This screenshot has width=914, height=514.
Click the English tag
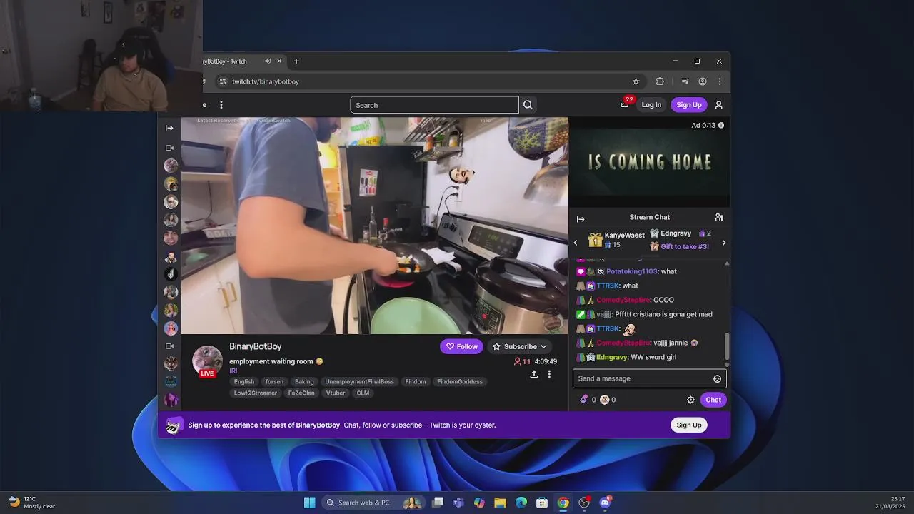pyautogui.click(x=243, y=382)
